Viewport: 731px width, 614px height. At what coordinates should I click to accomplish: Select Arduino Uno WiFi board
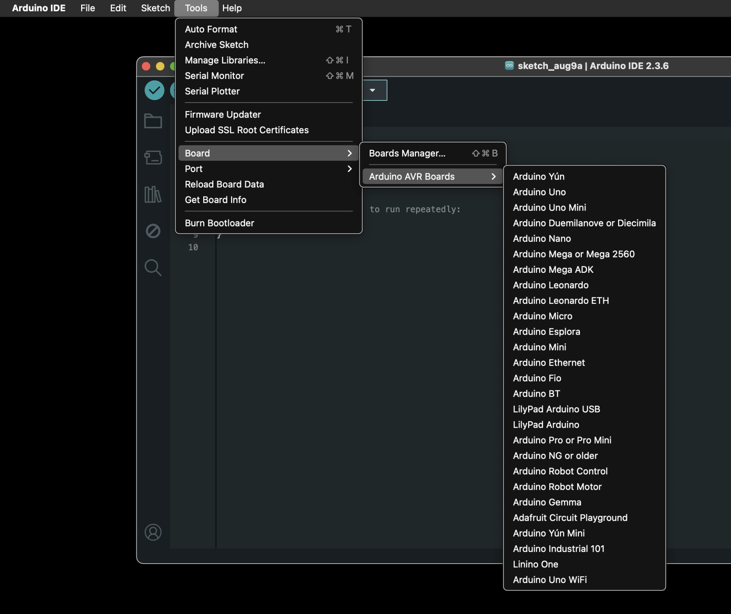click(584, 580)
